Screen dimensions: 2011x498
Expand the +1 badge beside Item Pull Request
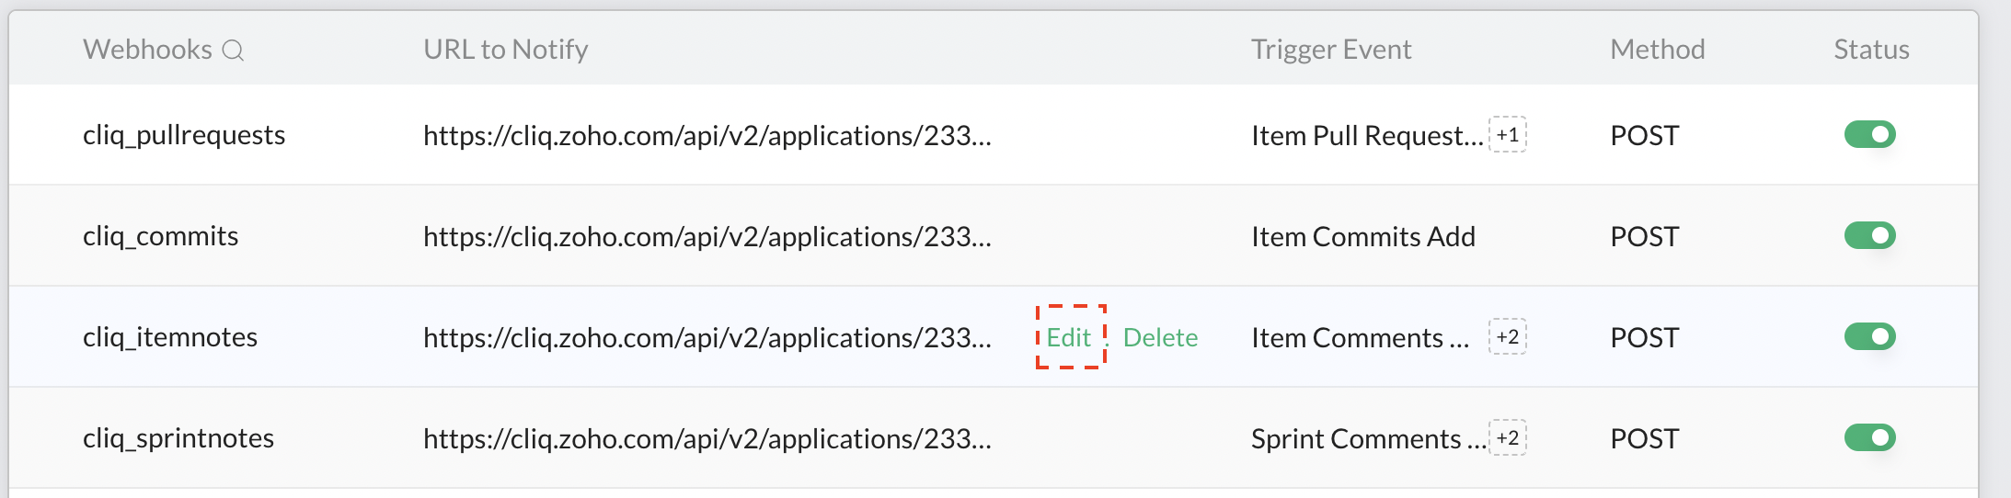coord(1508,135)
